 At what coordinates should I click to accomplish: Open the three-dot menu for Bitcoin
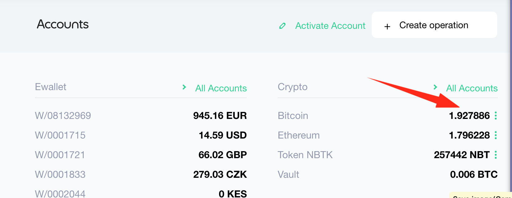pos(496,116)
